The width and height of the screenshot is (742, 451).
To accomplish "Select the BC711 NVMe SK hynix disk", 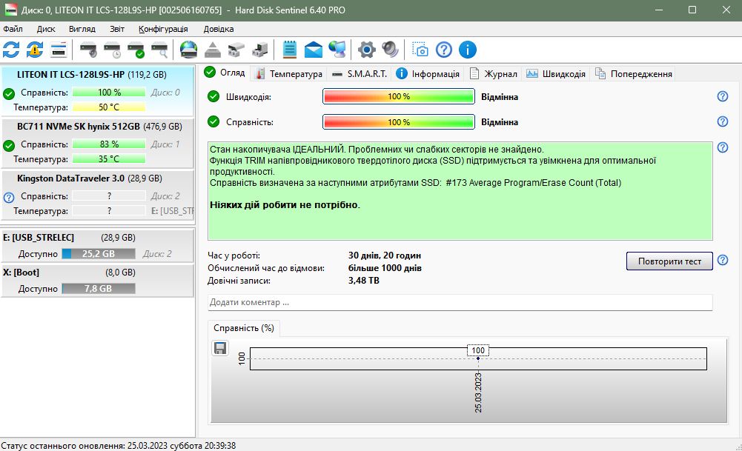I will [x=98, y=143].
